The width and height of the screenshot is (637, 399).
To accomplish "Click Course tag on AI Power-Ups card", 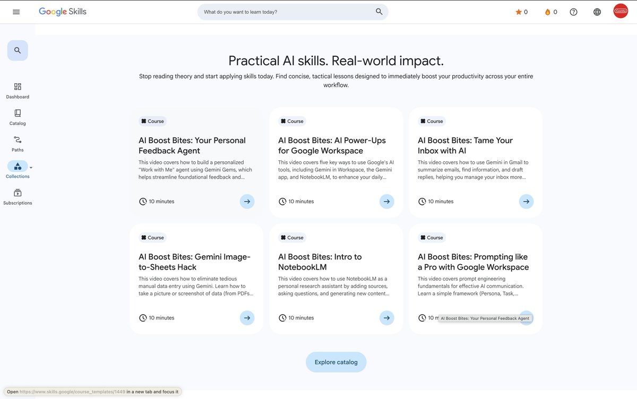I will 292,121.
